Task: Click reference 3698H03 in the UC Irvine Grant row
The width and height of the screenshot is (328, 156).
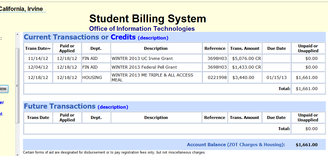Action: click(217, 59)
